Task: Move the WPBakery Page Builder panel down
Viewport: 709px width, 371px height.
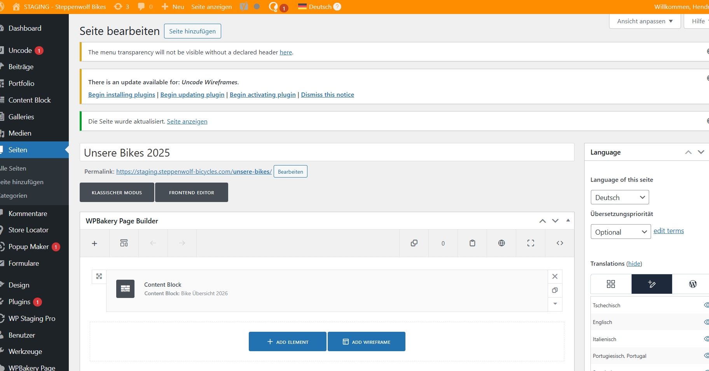Action: [x=555, y=221]
